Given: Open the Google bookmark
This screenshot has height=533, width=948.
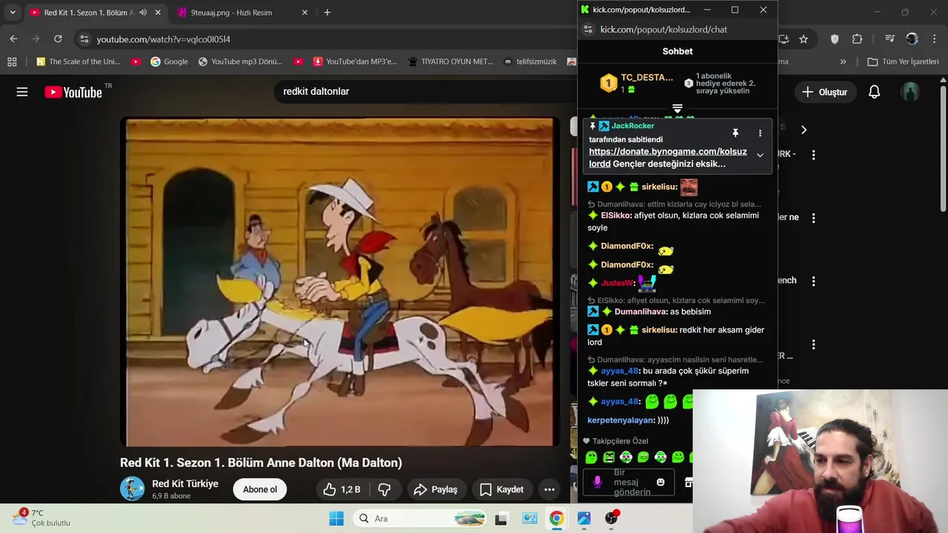Looking at the screenshot, I should click(x=169, y=61).
